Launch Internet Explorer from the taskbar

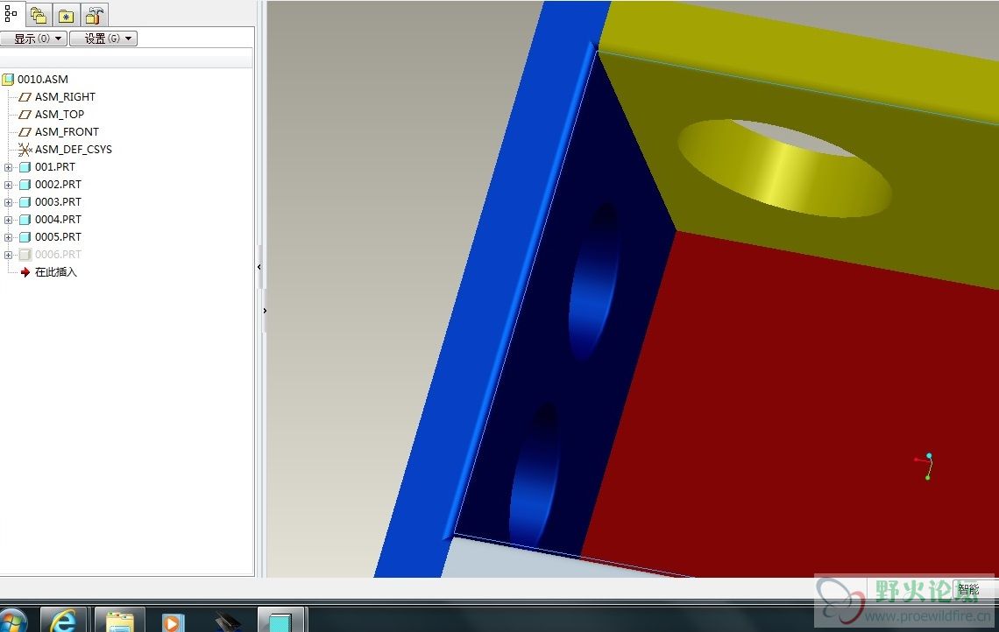[x=63, y=621]
